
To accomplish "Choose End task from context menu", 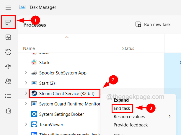I will tap(122, 108).
